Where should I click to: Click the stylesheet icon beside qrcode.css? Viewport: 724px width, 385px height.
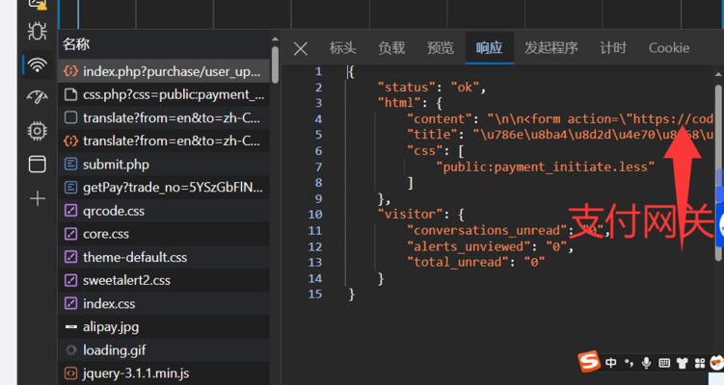point(70,211)
